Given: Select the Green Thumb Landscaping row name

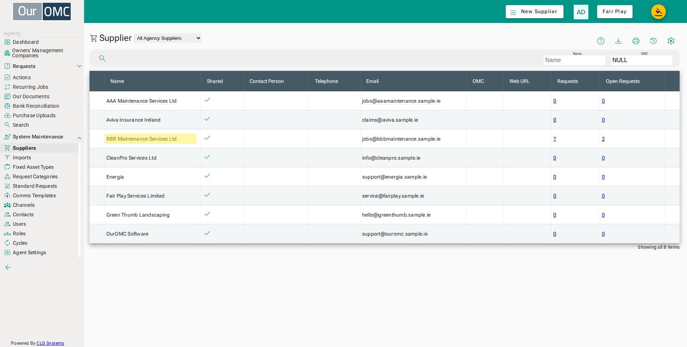Looking at the screenshot, I should pyautogui.click(x=138, y=215).
